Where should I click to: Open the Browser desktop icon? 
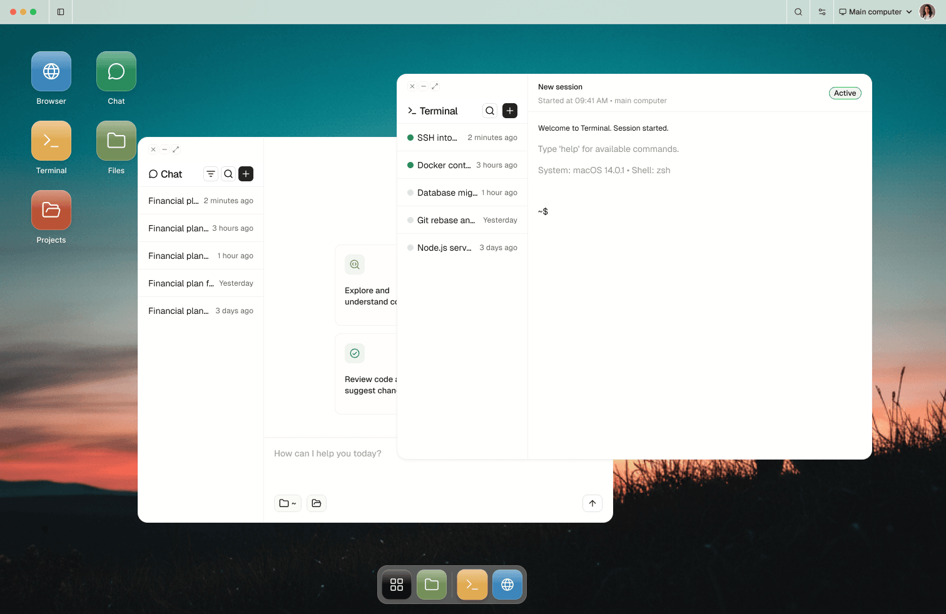point(51,71)
